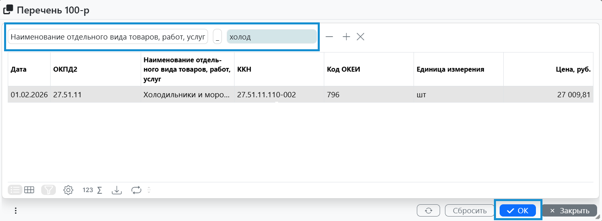Image resolution: width=602 pixels, height=221 pixels.
Task: Open the filter field name dropdown
Action: click(x=108, y=37)
